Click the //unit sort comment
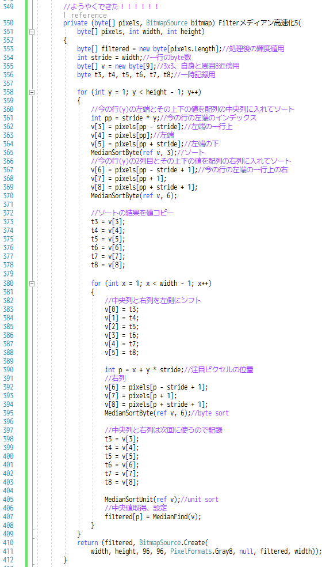This screenshot has height=567, width=322. pos(199,500)
